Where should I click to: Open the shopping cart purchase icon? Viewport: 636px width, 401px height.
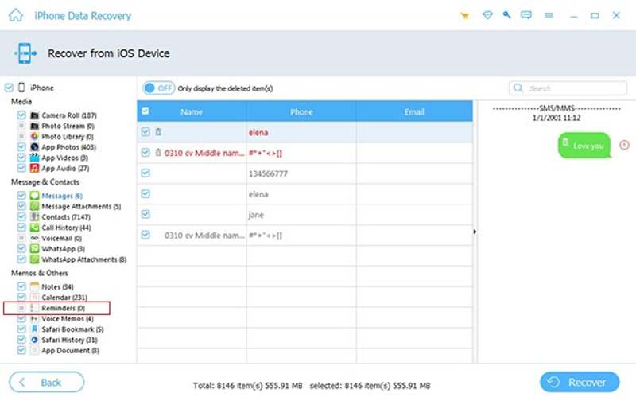(x=464, y=15)
